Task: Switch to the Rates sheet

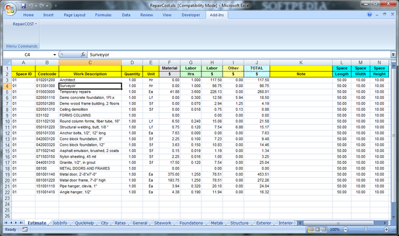Action: pos(120,223)
